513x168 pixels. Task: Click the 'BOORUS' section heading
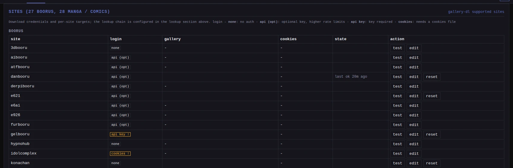[16, 31]
